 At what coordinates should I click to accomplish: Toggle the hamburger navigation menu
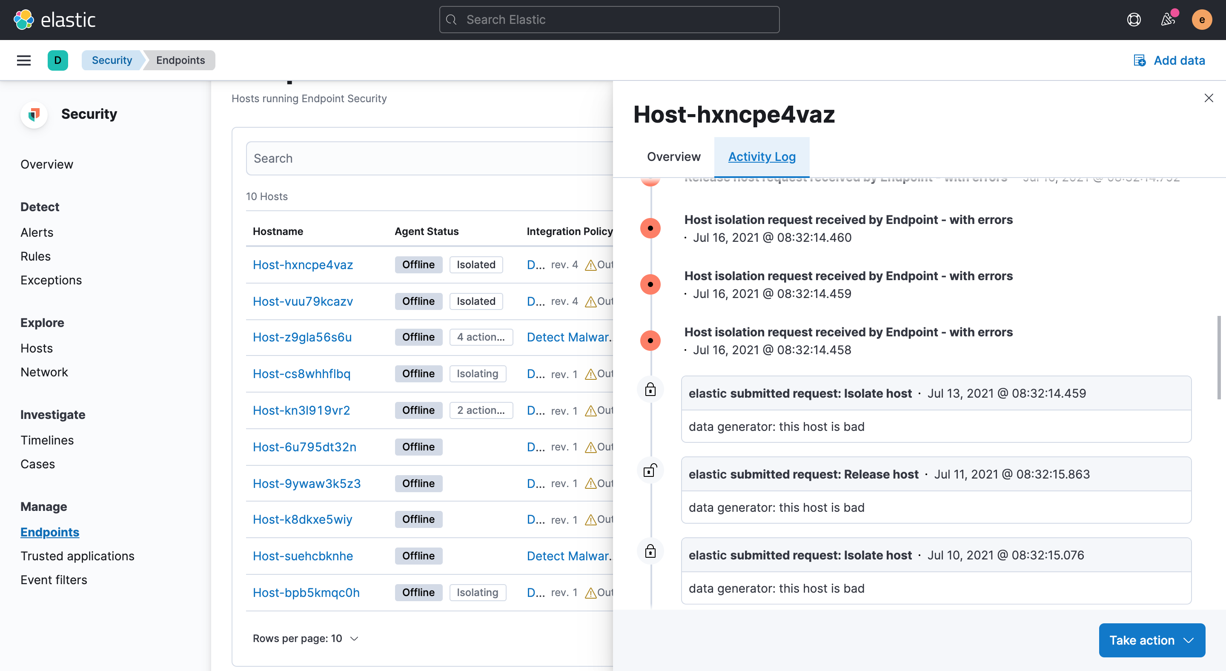click(x=24, y=60)
